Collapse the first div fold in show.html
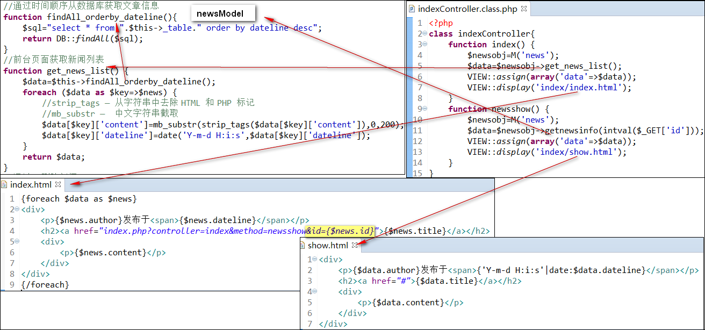Screen dimensions: 705x330 [314, 260]
